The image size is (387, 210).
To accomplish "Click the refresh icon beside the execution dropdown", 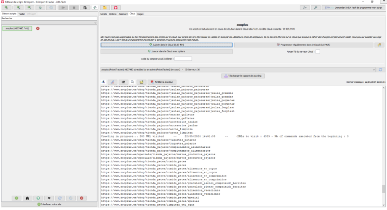I will (380, 70).
